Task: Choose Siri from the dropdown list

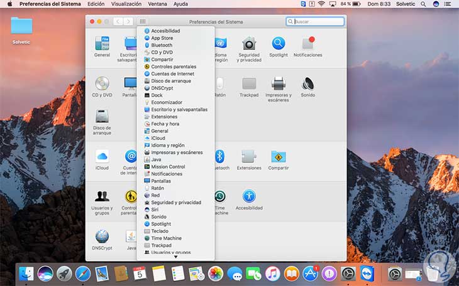Action: (175, 209)
